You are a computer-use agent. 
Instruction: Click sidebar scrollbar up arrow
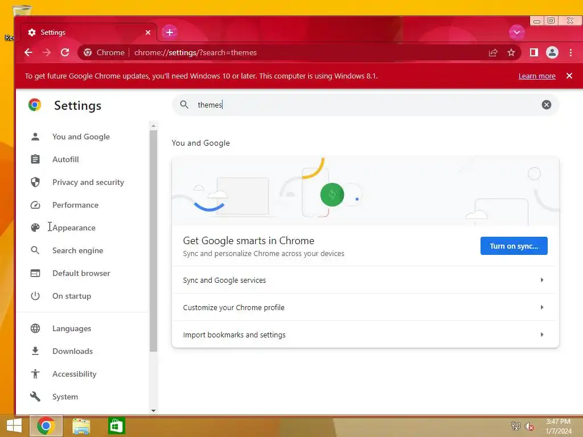tap(153, 126)
